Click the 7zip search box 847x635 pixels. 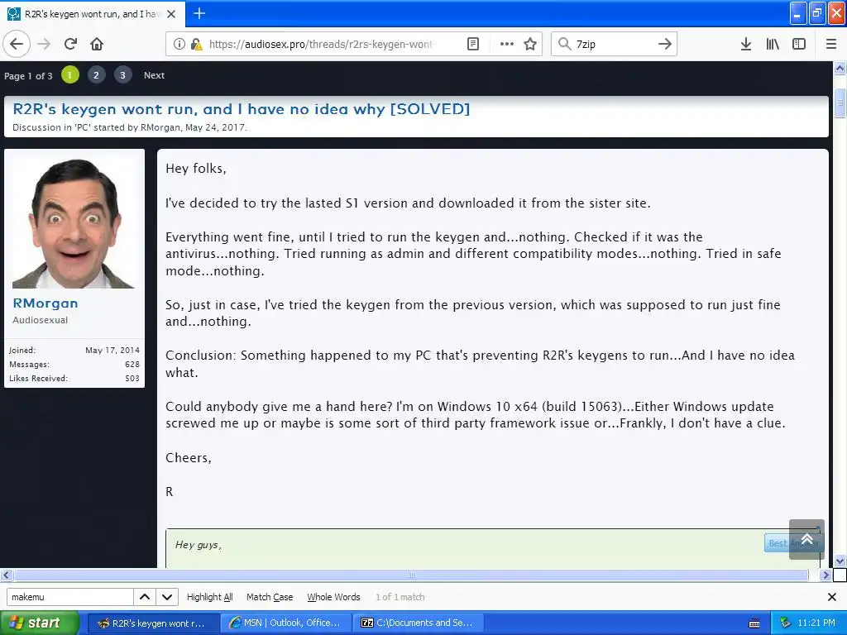(x=614, y=44)
